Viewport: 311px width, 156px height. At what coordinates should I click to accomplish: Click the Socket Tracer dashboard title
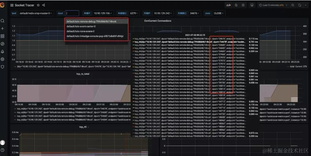coord(24,5)
